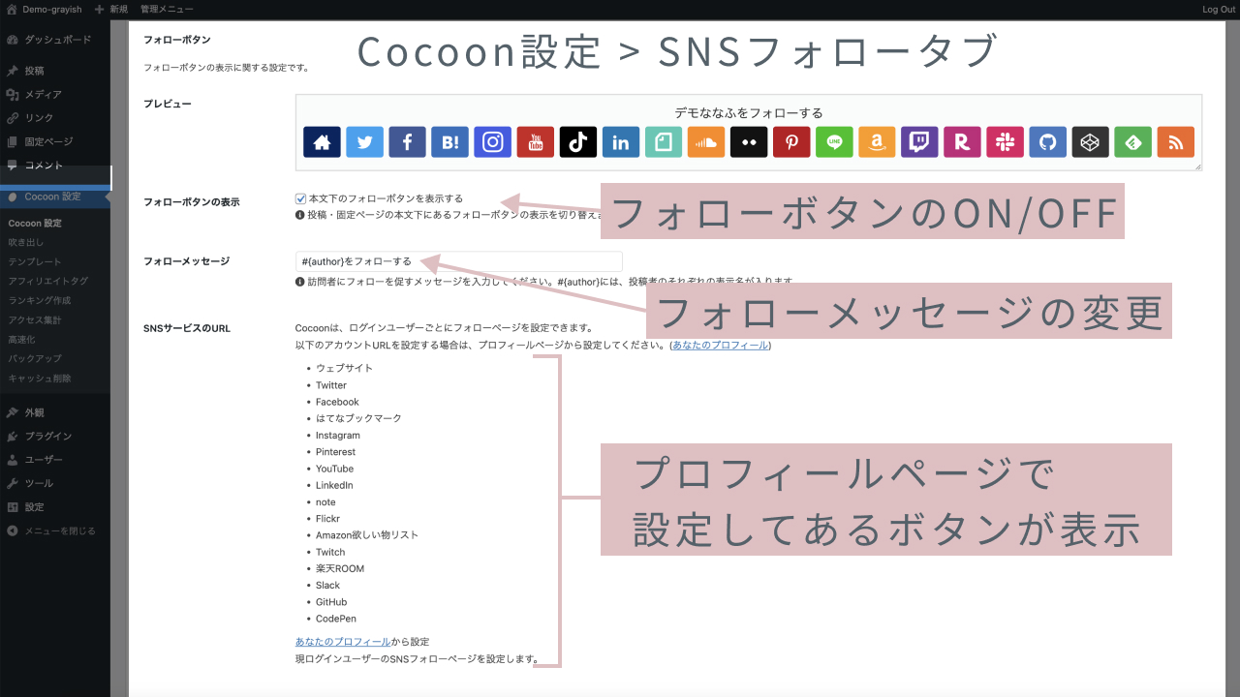Open ランキング作成 submenu item
Image resolution: width=1240 pixels, height=697 pixels.
(39, 301)
